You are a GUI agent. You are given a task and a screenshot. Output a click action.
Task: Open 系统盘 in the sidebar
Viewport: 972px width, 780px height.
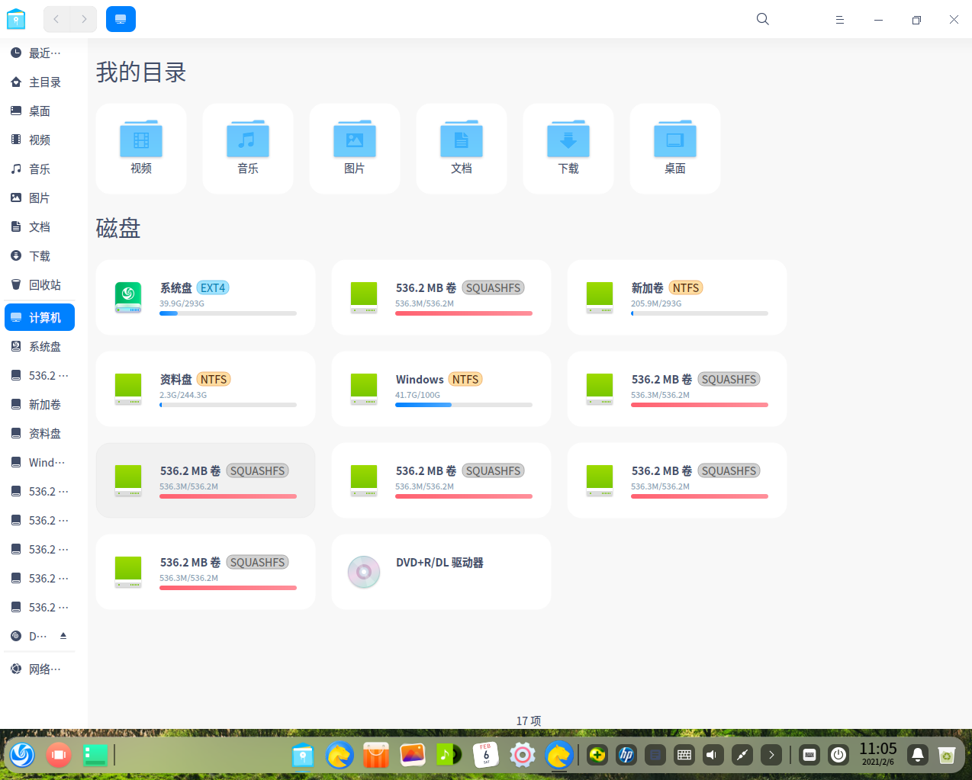(x=40, y=347)
